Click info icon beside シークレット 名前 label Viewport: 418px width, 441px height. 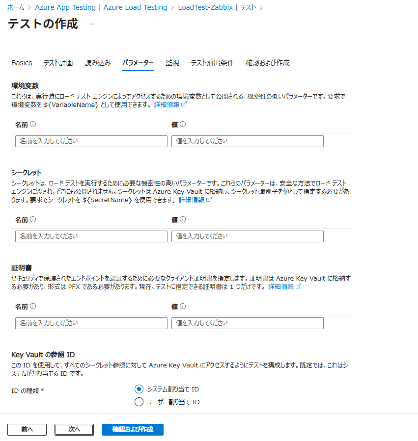point(33,220)
